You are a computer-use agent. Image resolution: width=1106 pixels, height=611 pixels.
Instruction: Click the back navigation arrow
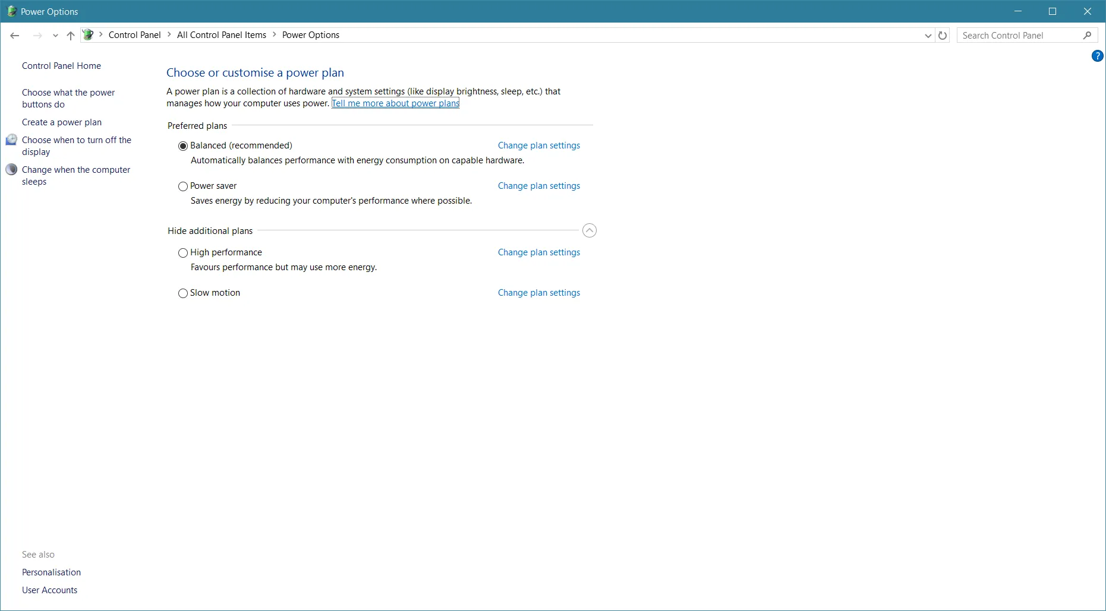(15, 36)
